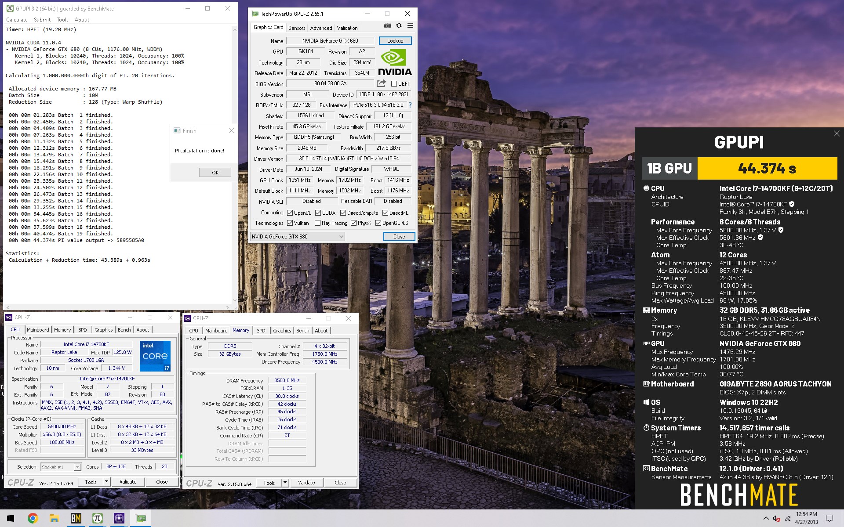
Task: Open the Windows Start menu
Action: (11, 518)
